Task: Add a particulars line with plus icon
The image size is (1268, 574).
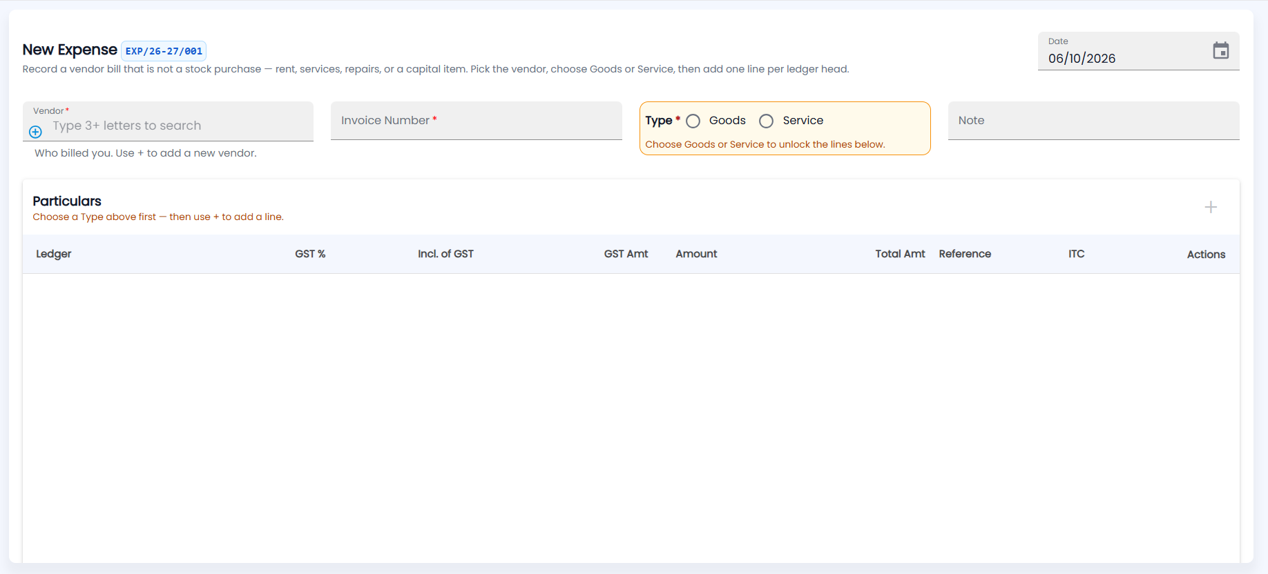Action: pyautogui.click(x=1211, y=207)
